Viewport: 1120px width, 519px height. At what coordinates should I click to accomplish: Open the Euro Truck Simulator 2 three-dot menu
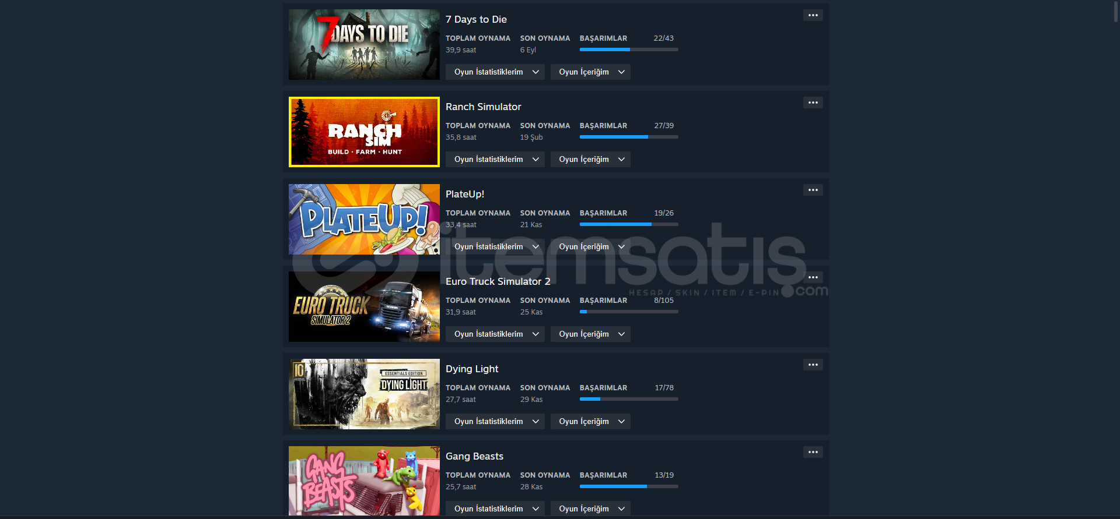point(813,277)
